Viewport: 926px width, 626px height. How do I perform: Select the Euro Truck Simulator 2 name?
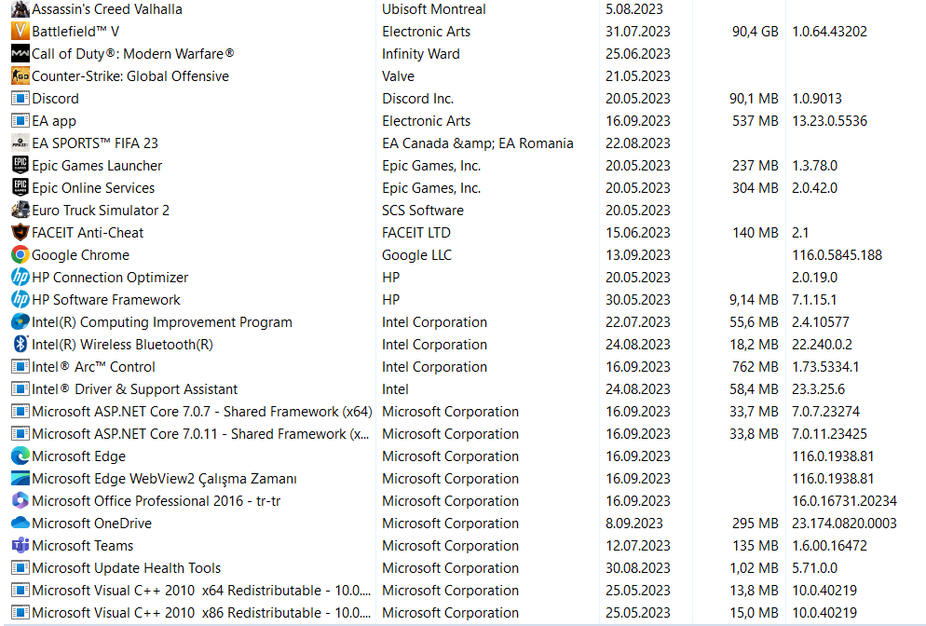tap(101, 211)
